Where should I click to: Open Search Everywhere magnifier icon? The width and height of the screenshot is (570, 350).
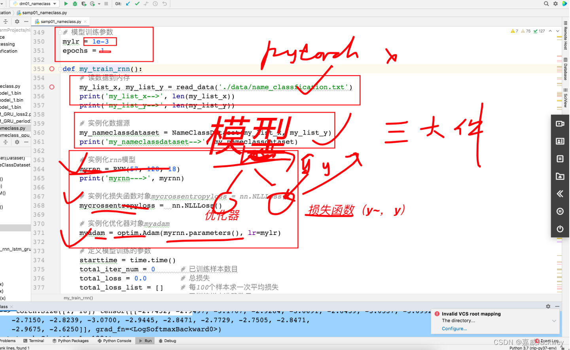coord(546,4)
